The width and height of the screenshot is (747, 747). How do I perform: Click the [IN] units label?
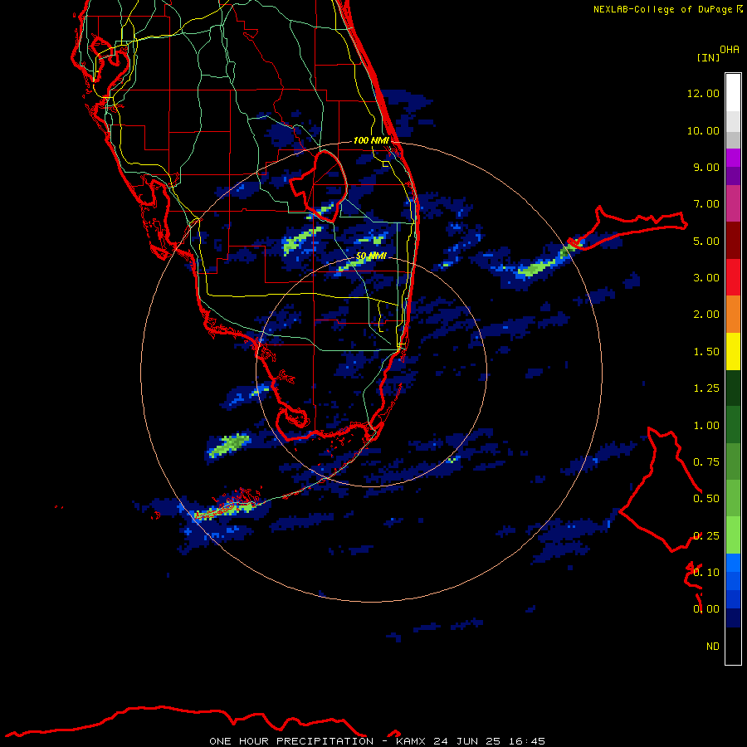(x=709, y=57)
